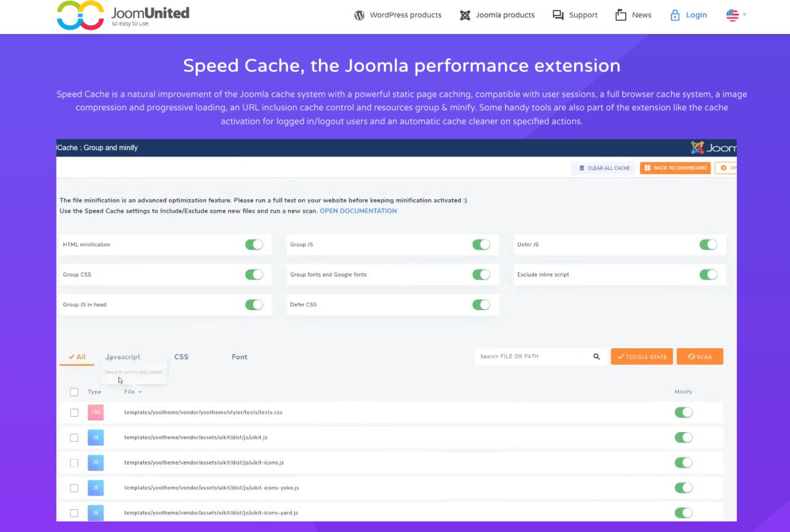Click the Login padlock icon
Screen dimensions: 790x532
point(675,15)
